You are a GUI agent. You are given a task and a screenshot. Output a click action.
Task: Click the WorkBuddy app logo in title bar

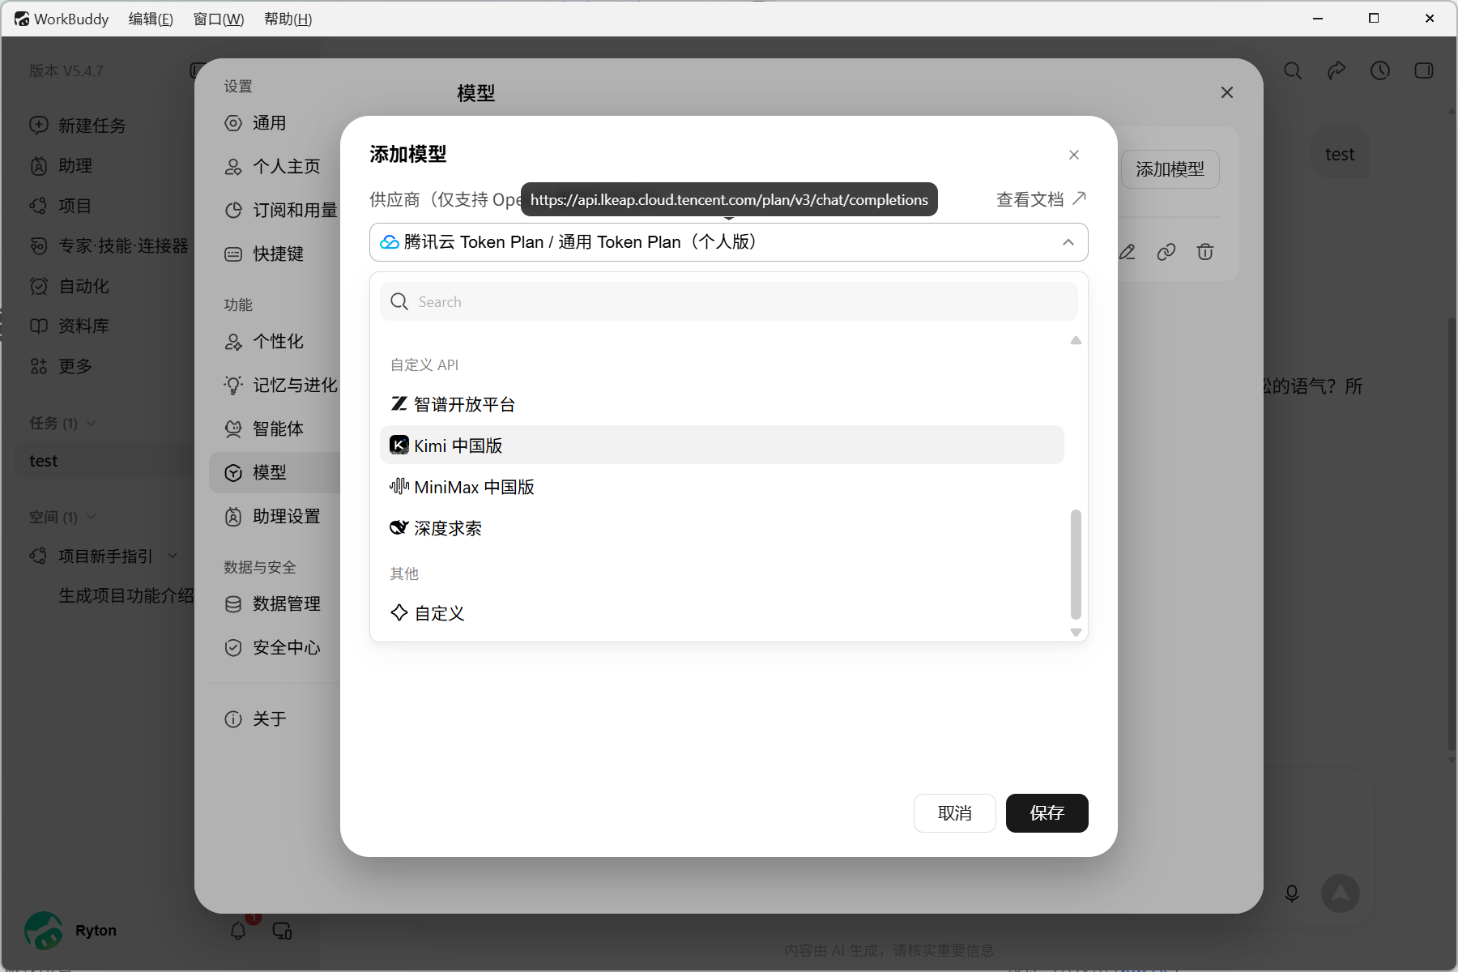point(22,19)
